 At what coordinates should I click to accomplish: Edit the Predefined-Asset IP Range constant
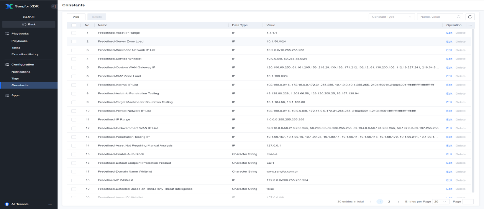click(449, 33)
